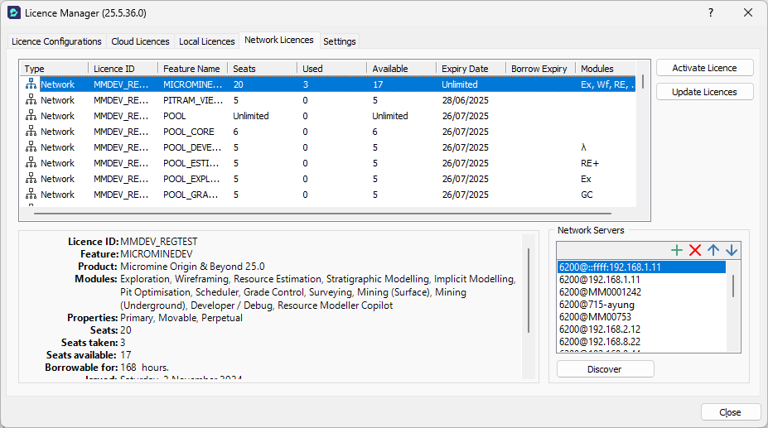Click the Discover button

[x=605, y=369]
